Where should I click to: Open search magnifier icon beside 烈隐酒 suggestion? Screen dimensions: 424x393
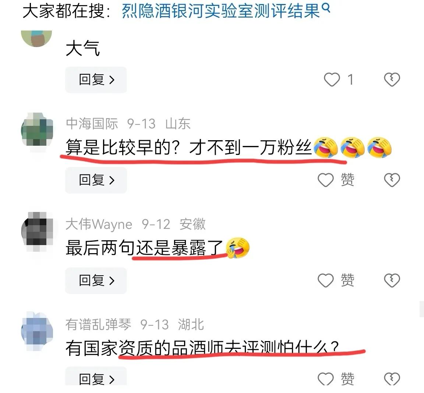coord(326,8)
